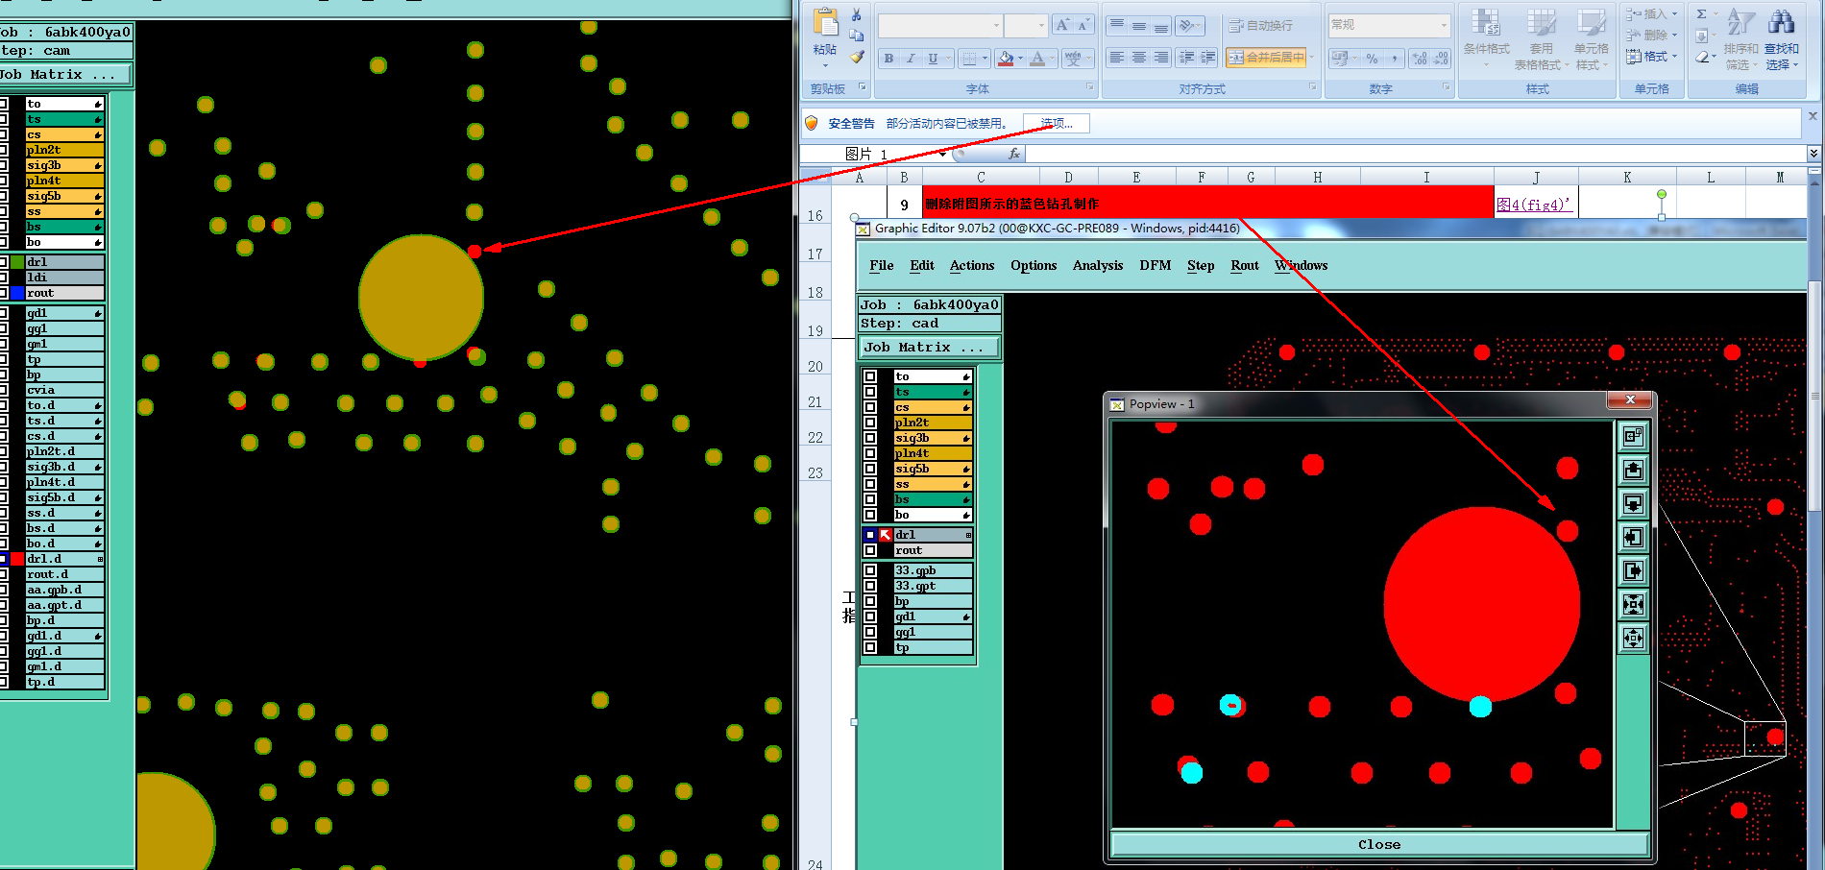Viewport: 1825px width, 870px height.
Task: Open the Edit menu in Graphic Editor
Action: coord(921,266)
